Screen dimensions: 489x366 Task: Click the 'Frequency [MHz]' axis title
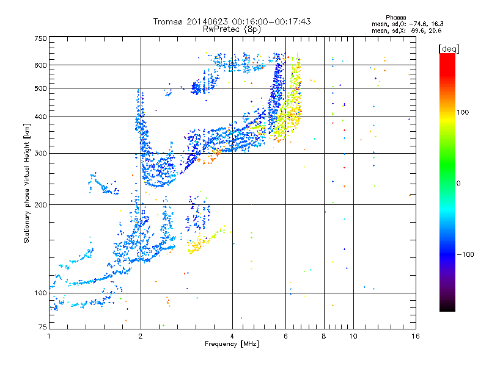(x=232, y=344)
